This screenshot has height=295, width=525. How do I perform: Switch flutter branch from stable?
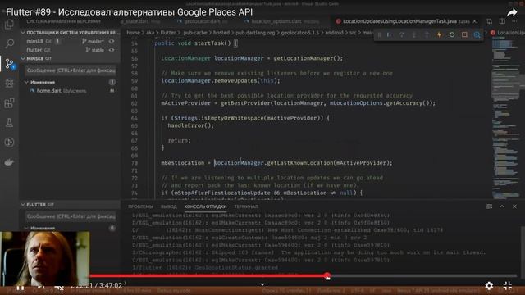[95, 50]
